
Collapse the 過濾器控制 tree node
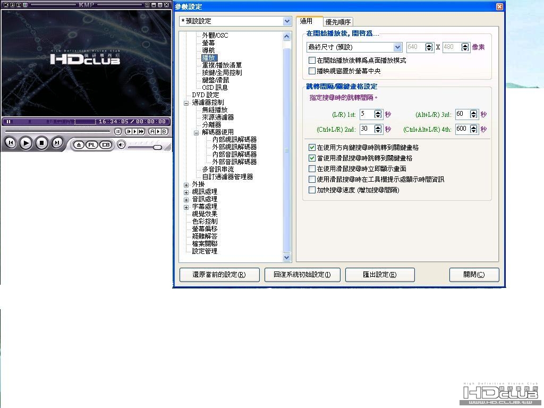(186, 103)
